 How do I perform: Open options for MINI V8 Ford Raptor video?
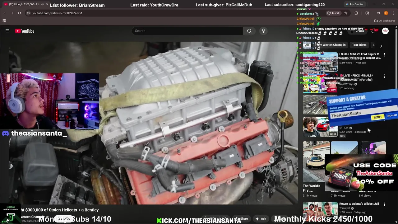[384, 55]
